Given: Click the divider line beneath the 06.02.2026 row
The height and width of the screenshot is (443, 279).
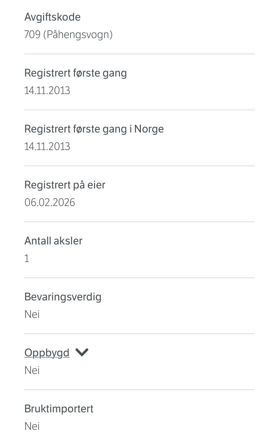Looking at the screenshot, I should 139,222.
